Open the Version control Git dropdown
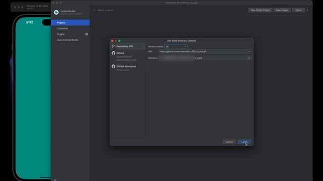Viewport: 323px width, 181px height. (176, 47)
